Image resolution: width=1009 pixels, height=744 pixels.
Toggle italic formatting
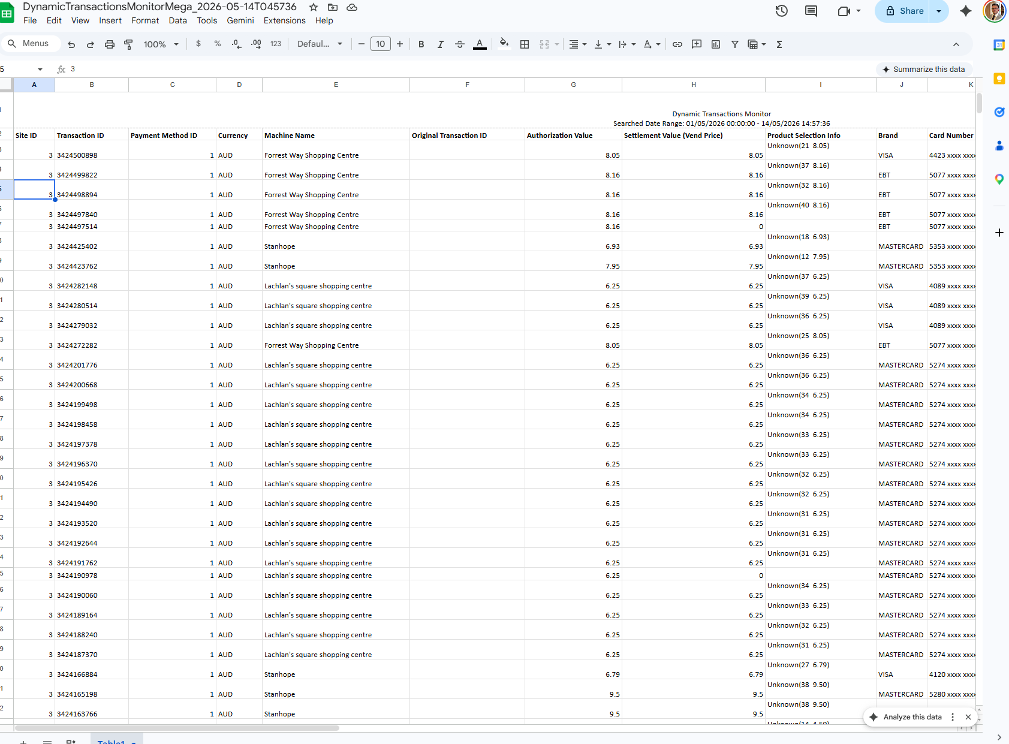point(441,44)
